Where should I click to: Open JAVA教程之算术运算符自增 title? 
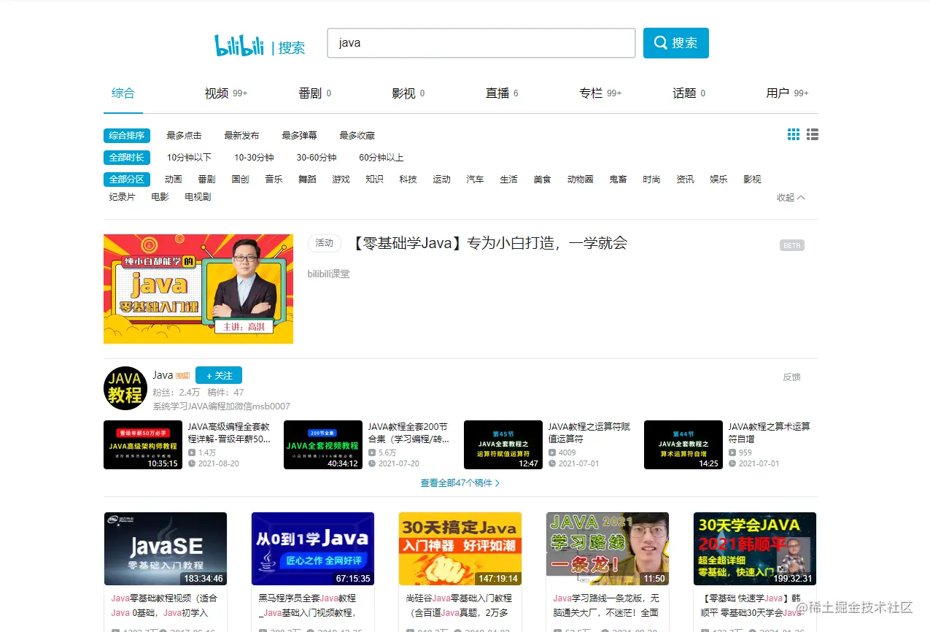pos(770,433)
